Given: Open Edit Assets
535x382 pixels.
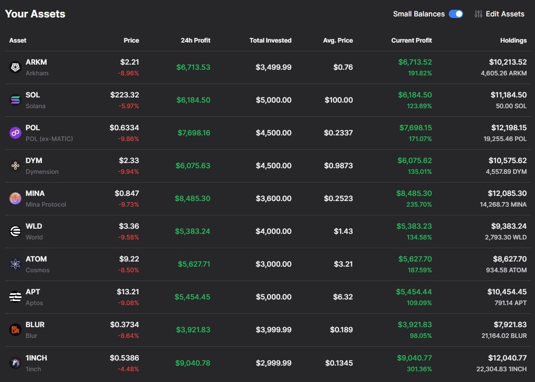Looking at the screenshot, I should tap(500, 14).
